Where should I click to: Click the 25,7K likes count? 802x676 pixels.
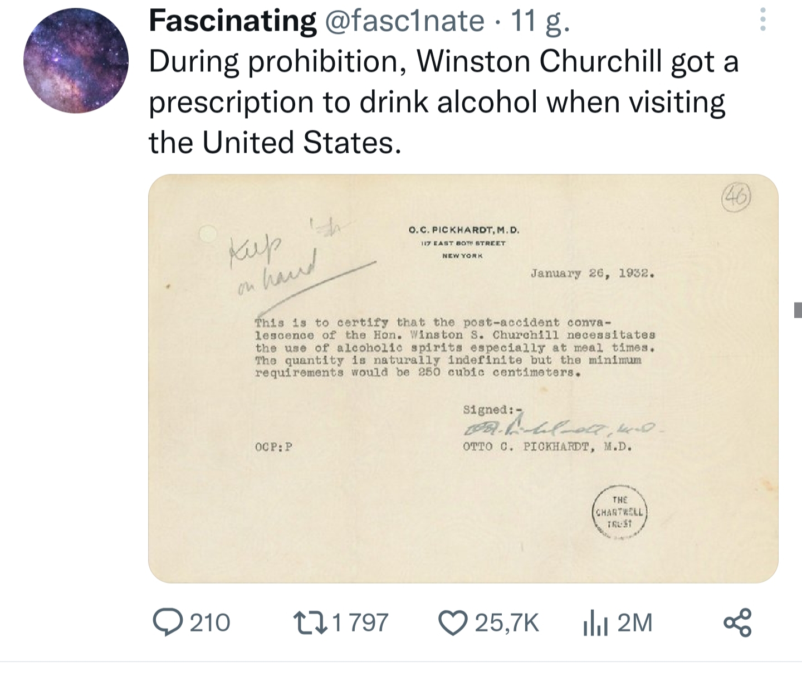[506, 622]
